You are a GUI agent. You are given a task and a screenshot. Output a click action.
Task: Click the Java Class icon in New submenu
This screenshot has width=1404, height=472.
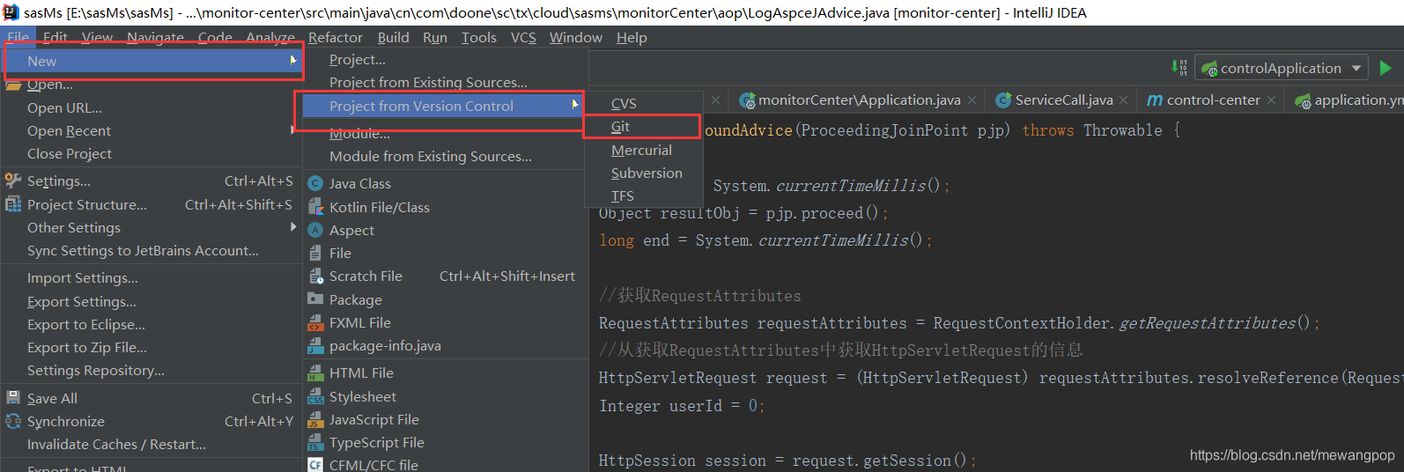coord(315,183)
